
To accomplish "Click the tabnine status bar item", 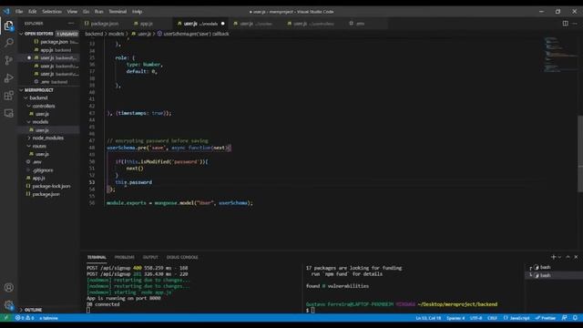I will click(48, 318).
